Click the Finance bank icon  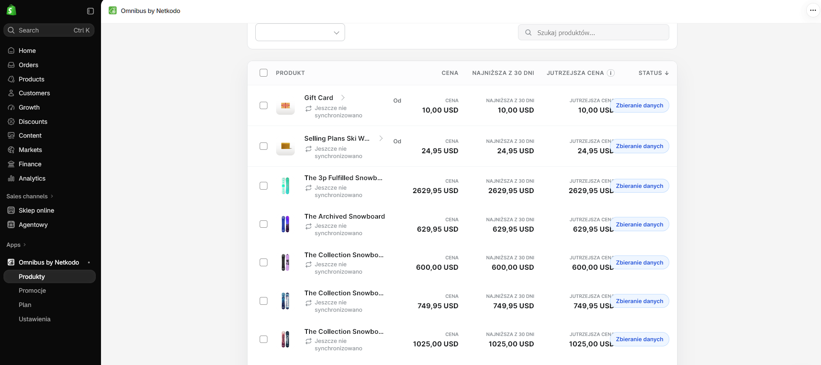tap(11, 164)
